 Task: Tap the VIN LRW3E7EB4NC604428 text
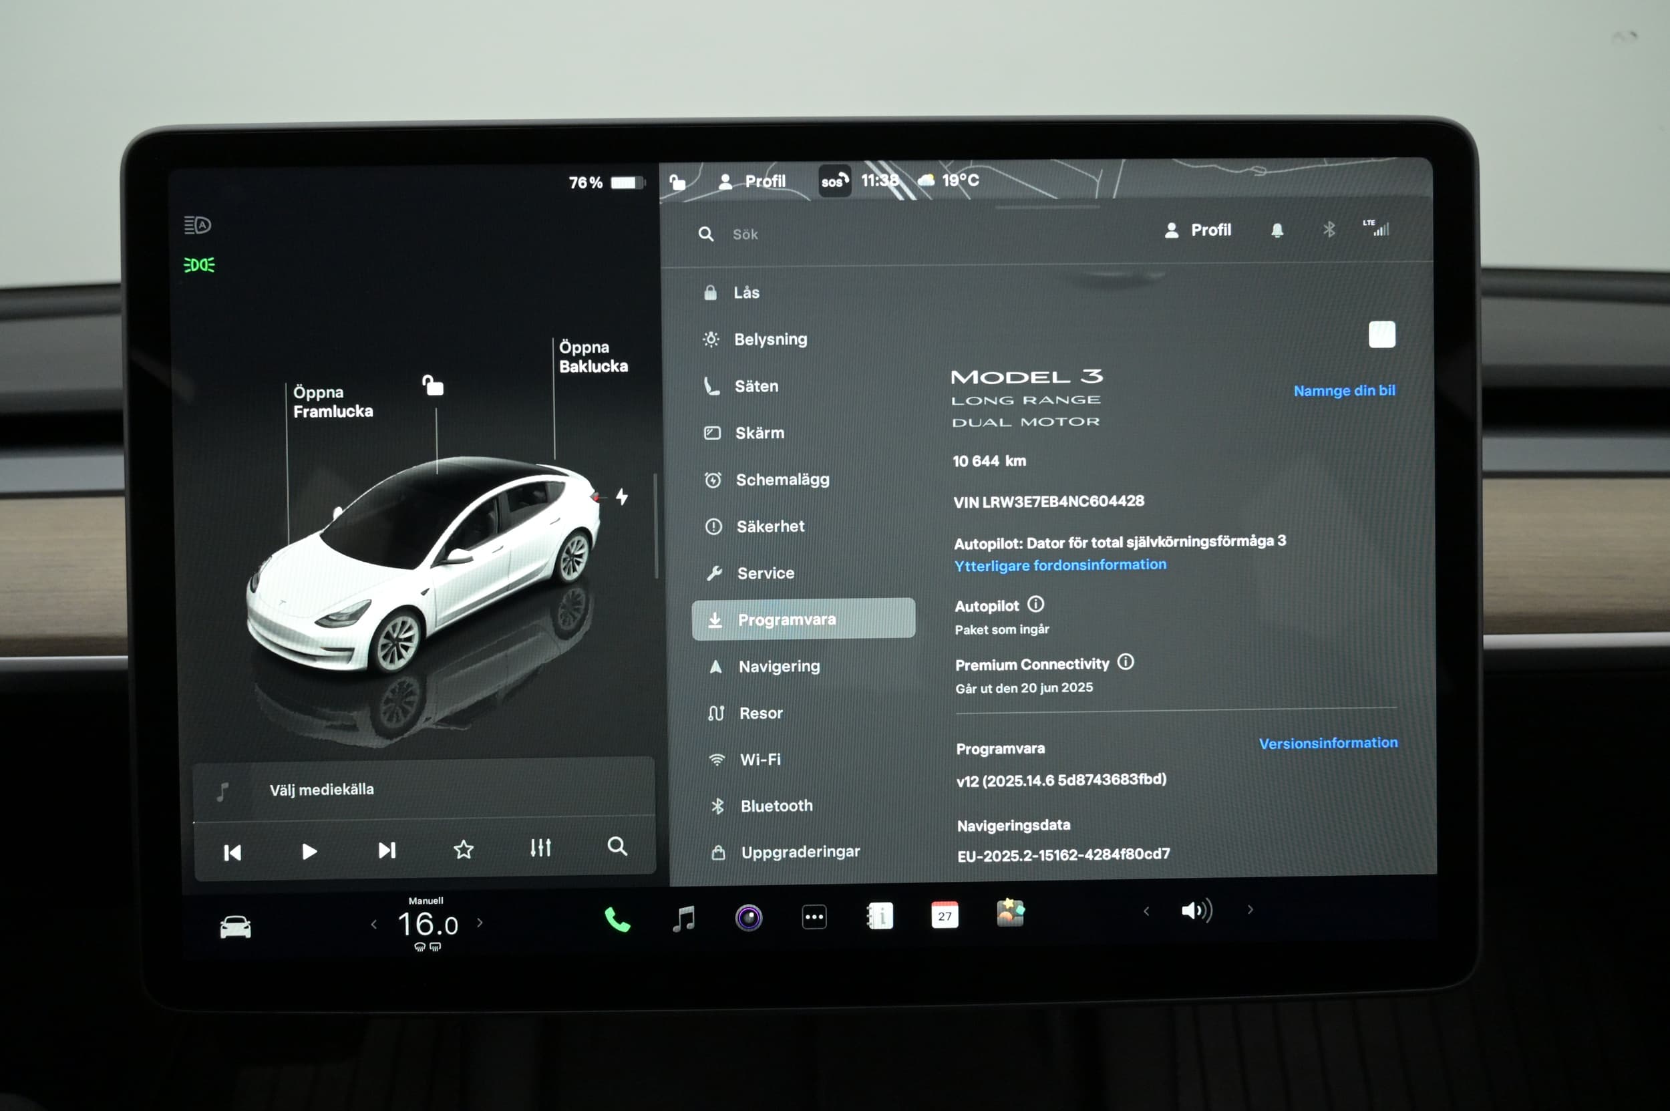coord(1049,502)
